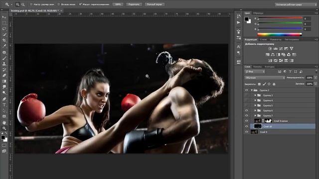Hide the Группа 2 group

246,90
